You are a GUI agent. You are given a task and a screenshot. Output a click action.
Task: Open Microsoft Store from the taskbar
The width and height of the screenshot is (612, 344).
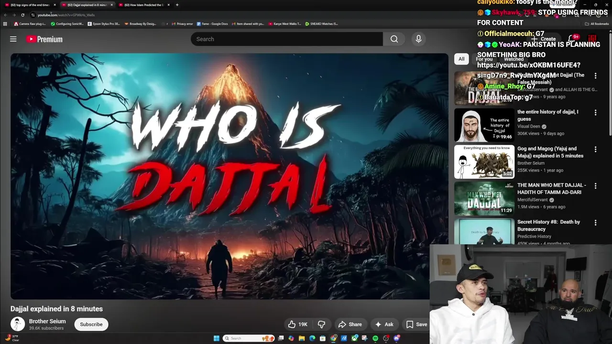[322, 338]
